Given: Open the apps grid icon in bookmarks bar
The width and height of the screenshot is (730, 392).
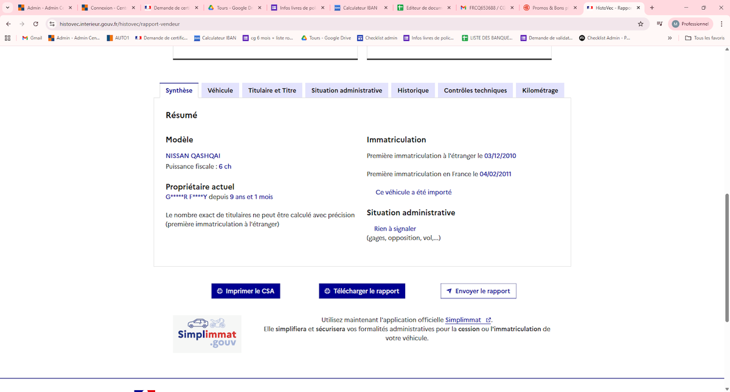Looking at the screenshot, I should (x=8, y=38).
